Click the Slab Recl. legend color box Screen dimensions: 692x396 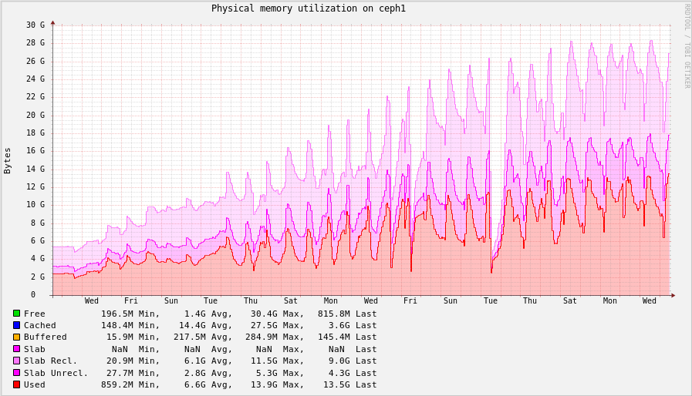(x=16, y=361)
